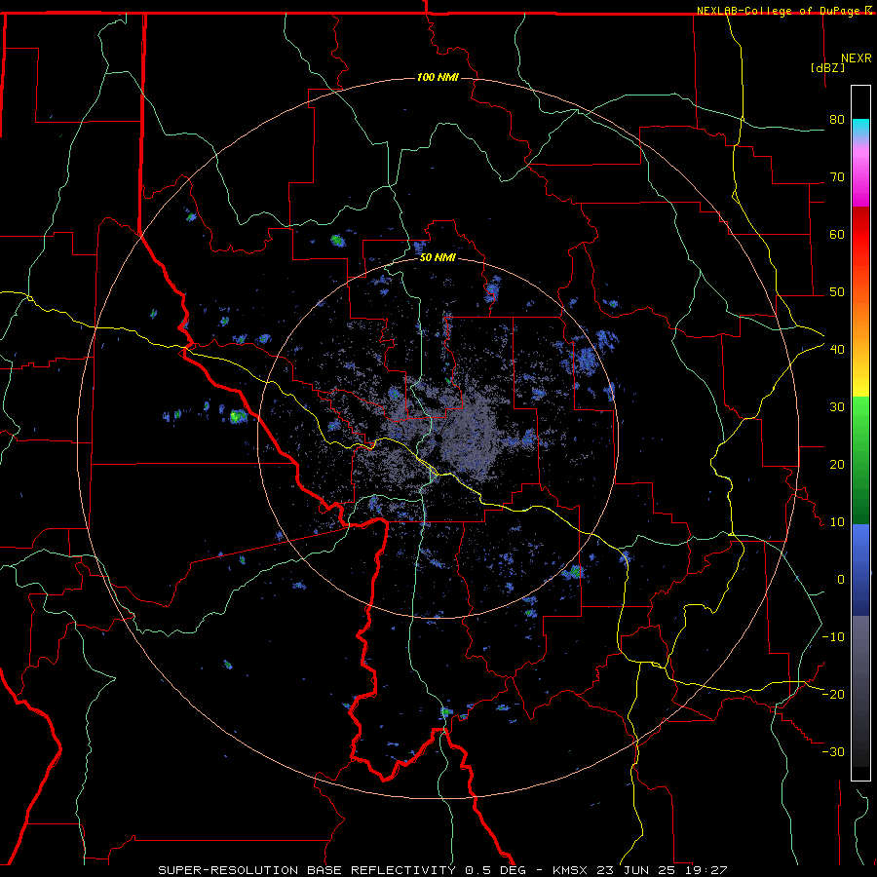Select the 50 NMI range ring label
The height and width of the screenshot is (877, 877).
coord(438,258)
